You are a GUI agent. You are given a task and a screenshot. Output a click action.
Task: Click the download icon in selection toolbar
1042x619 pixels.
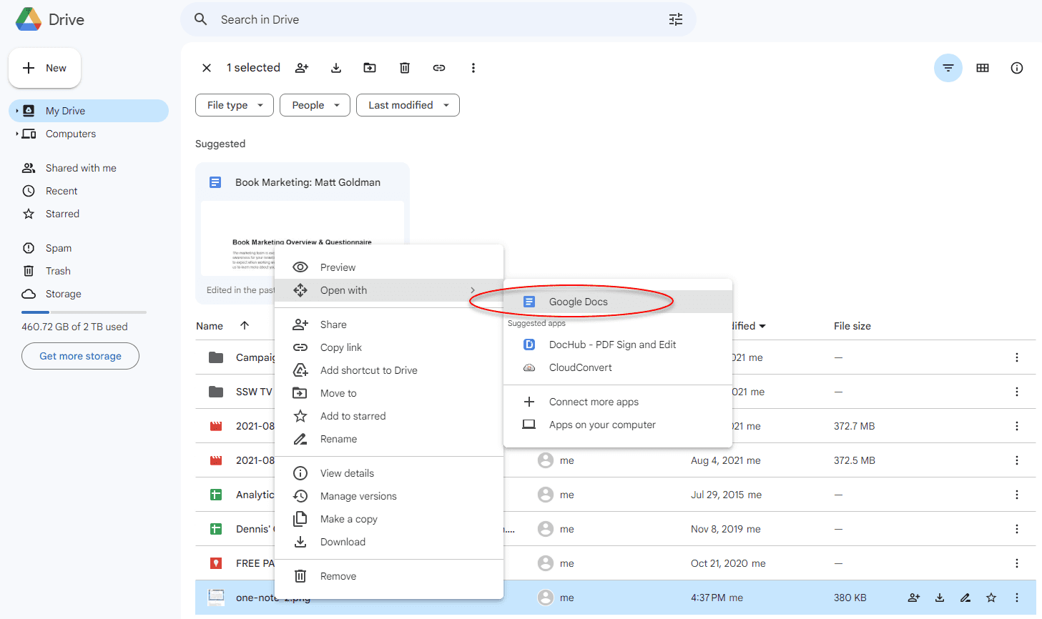(336, 68)
